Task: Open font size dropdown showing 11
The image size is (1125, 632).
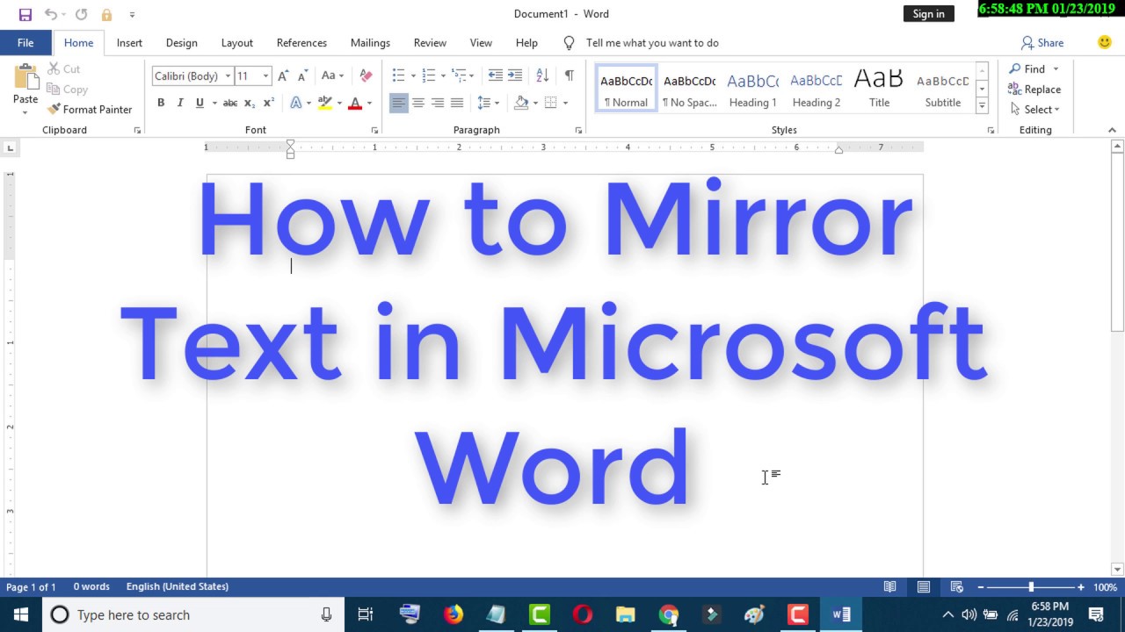Action: (265, 76)
